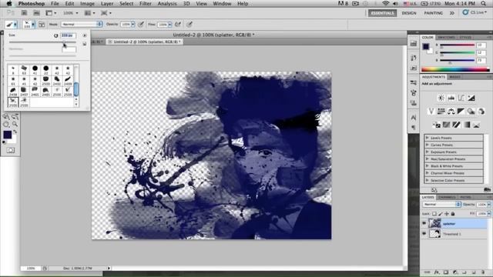Open Spotlight search in menu bar
The height and width of the screenshot is (277, 493).
coord(483,3)
